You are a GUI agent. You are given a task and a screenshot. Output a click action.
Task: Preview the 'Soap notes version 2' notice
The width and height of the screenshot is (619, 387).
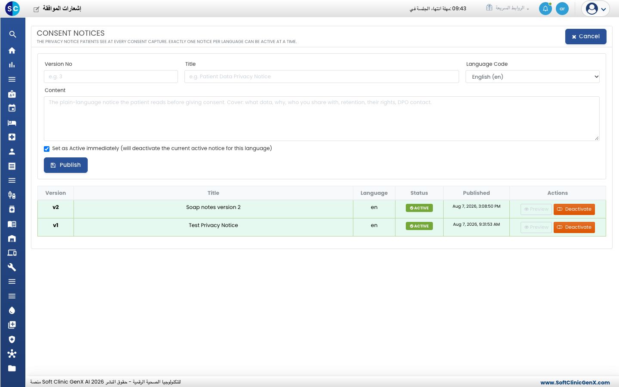tap(536, 209)
